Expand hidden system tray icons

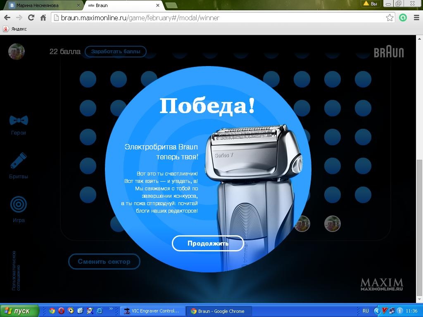377,311
